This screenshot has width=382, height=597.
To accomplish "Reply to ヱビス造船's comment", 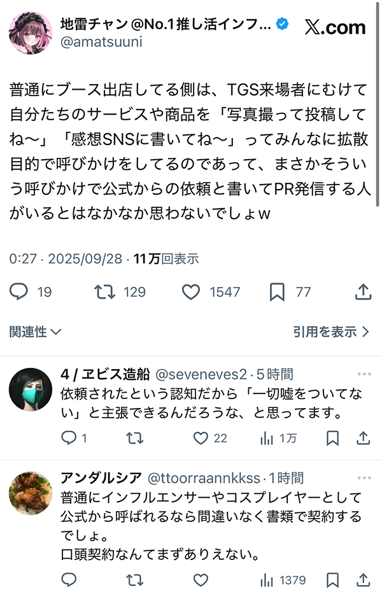I will [69, 438].
